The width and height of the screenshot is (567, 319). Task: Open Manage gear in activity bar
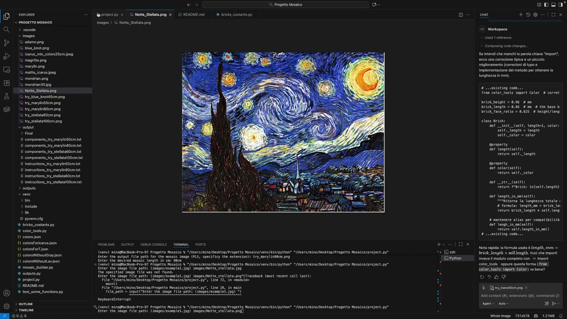(x=7, y=306)
